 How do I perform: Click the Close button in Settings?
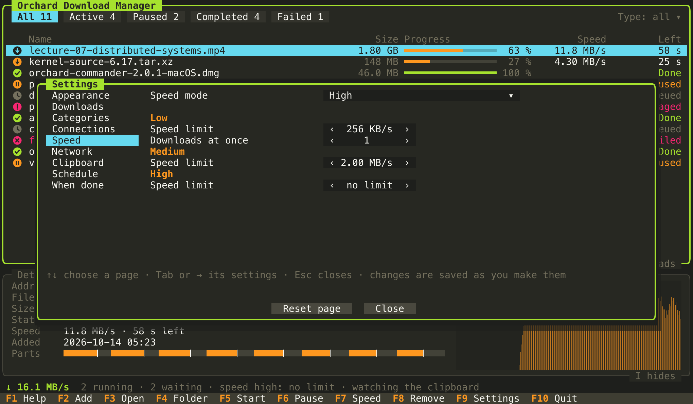coord(390,309)
